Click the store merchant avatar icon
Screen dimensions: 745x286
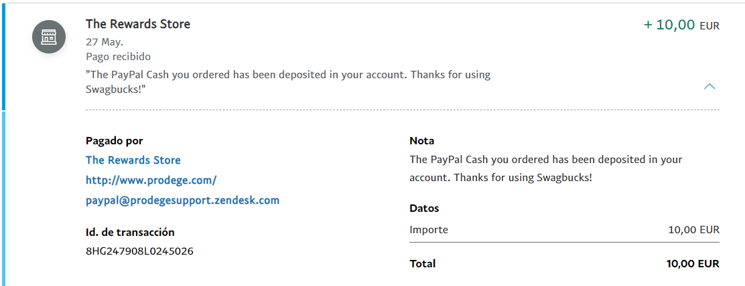coord(48,37)
